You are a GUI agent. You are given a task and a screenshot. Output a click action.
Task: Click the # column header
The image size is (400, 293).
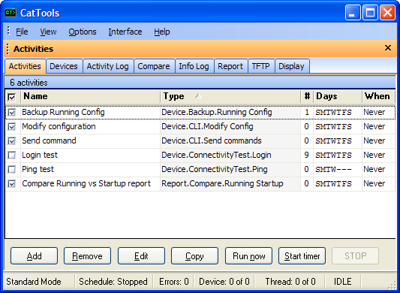click(x=307, y=96)
